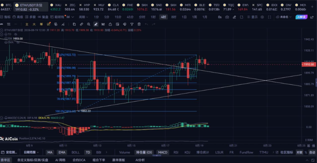Viewport: 317px width, 163px height.
Task: Take a chart screenshot with the camera icon
Action: 227,17
